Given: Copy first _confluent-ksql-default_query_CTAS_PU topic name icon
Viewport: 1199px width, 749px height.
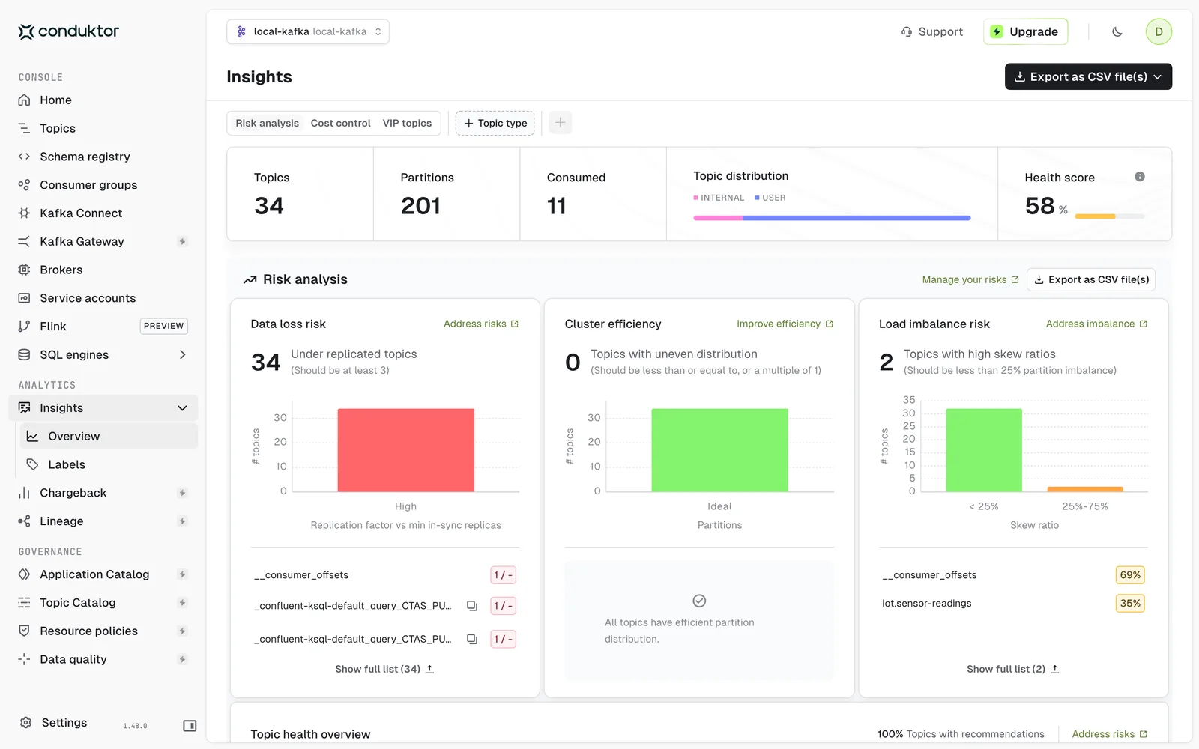Looking at the screenshot, I should 472,606.
